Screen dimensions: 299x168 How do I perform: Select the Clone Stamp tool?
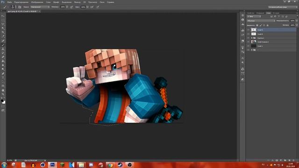(3, 49)
